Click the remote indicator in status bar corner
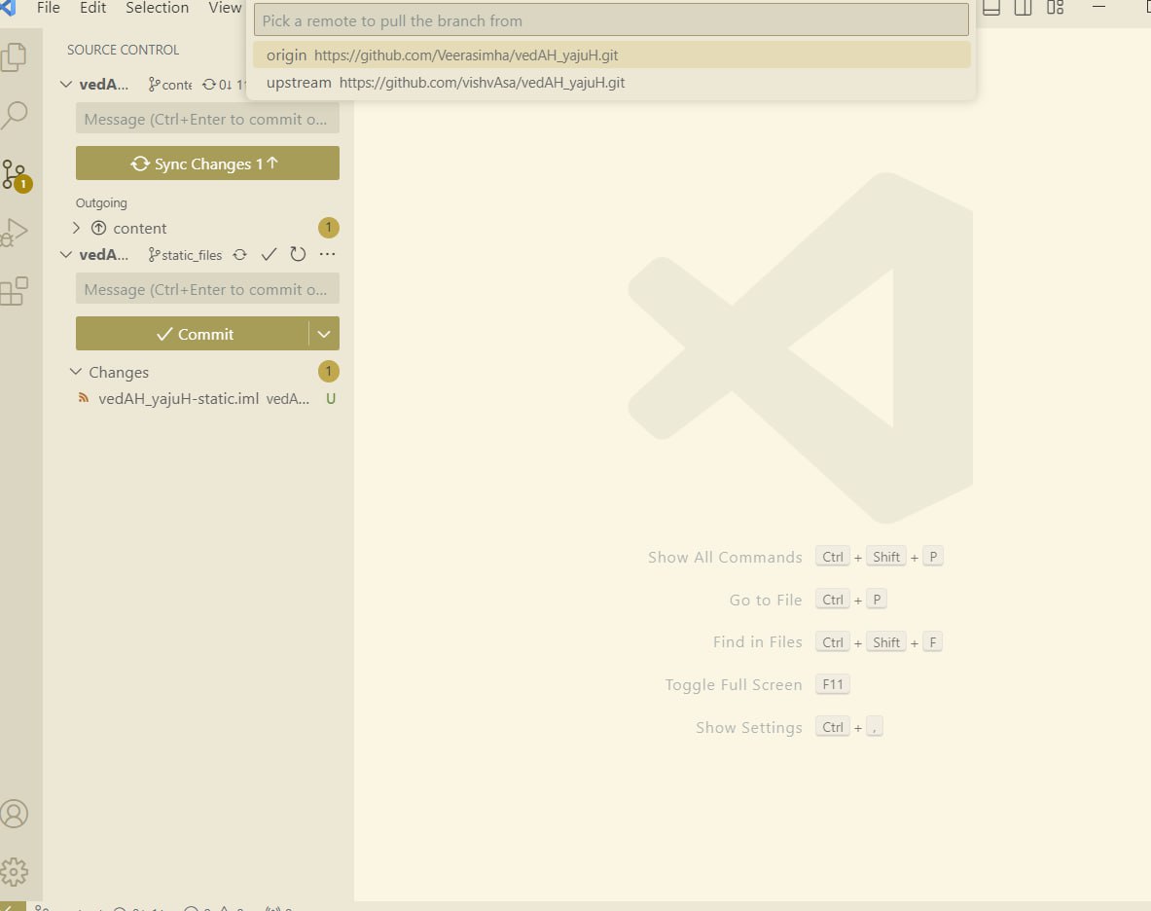The image size is (1151, 911). tap(13, 906)
